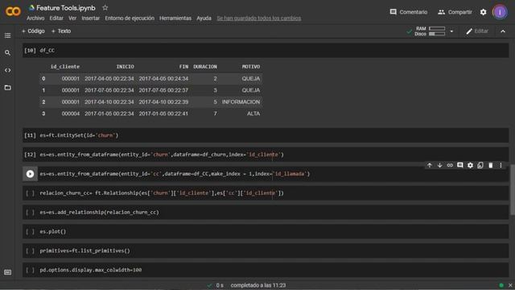Mirror selected cell in a tab

pyautogui.click(x=480, y=165)
